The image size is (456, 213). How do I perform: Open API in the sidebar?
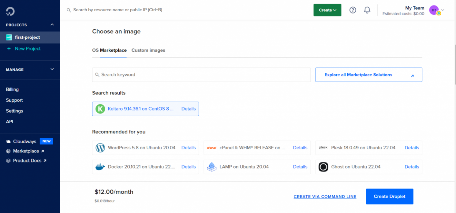tap(10, 122)
